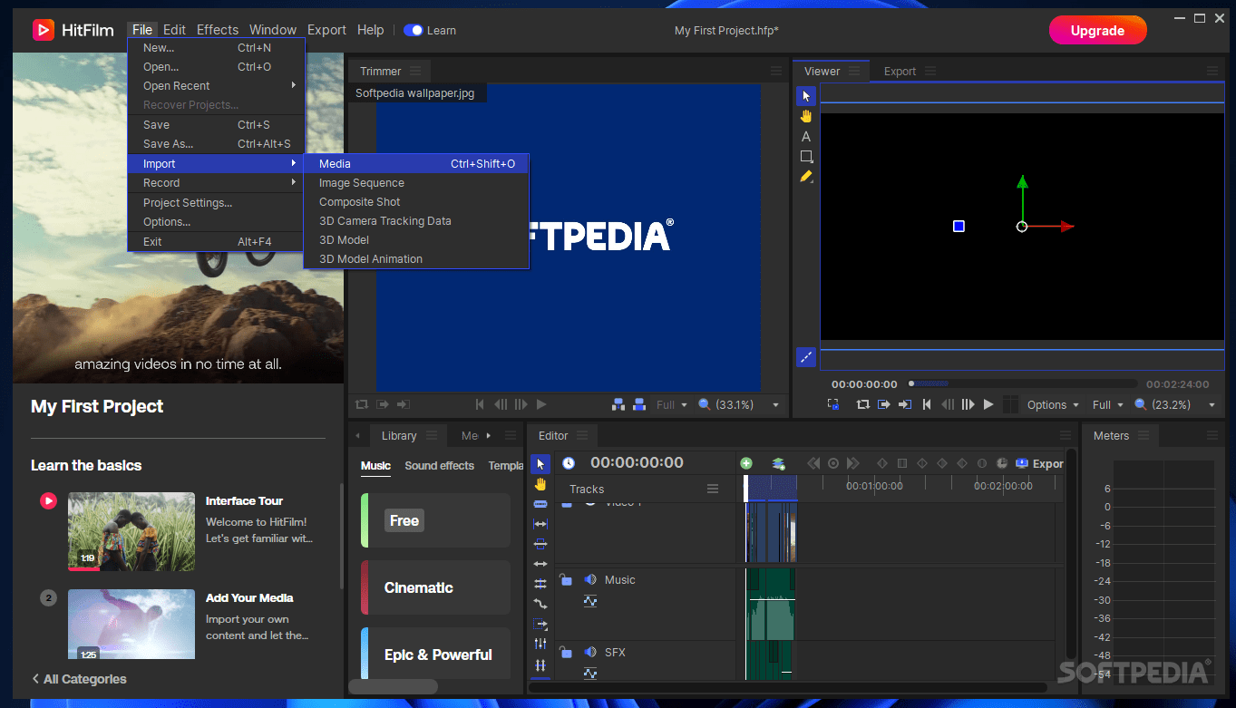Click the Viewer play button
The image size is (1236, 708).
pos(988,404)
